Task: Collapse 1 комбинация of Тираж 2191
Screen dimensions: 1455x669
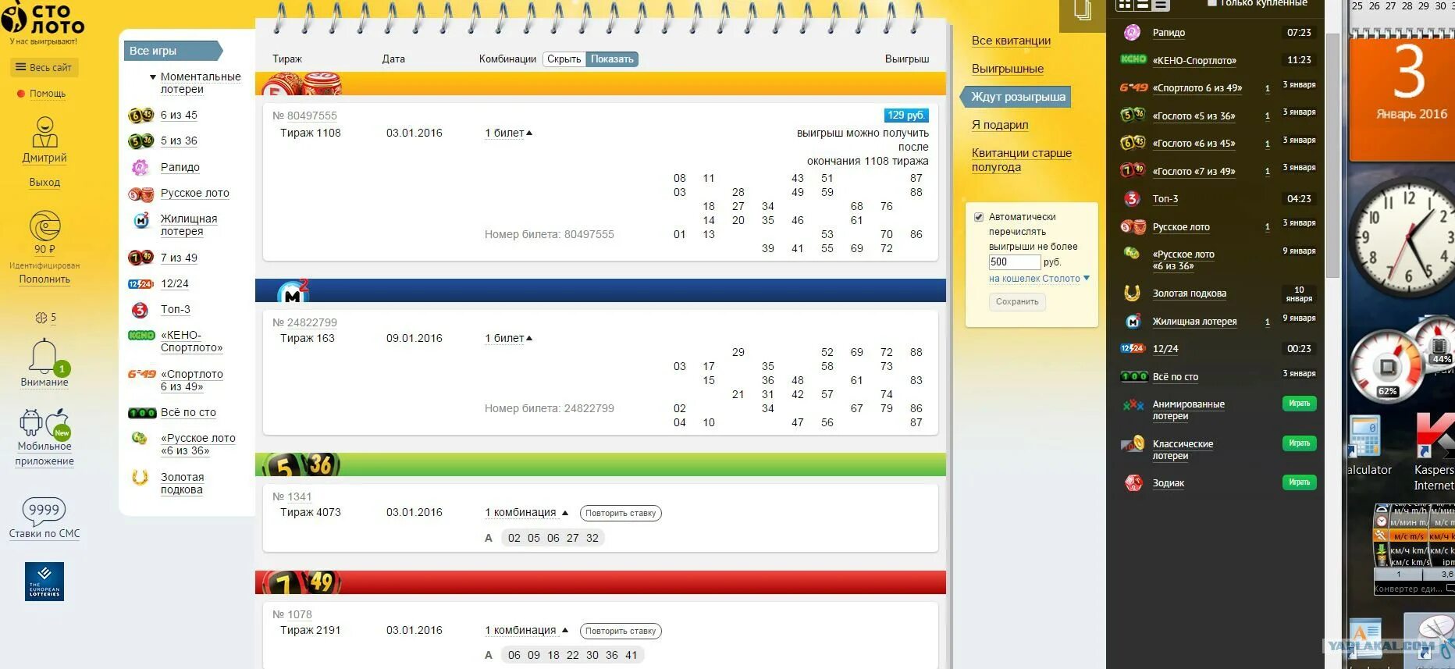Action: pyautogui.click(x=526, y=631)
